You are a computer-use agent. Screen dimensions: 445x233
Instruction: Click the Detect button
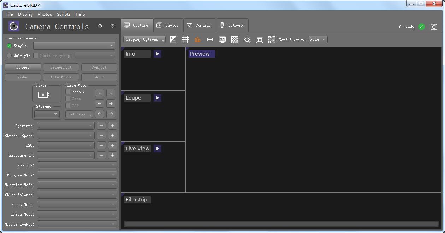coord(23,67)
